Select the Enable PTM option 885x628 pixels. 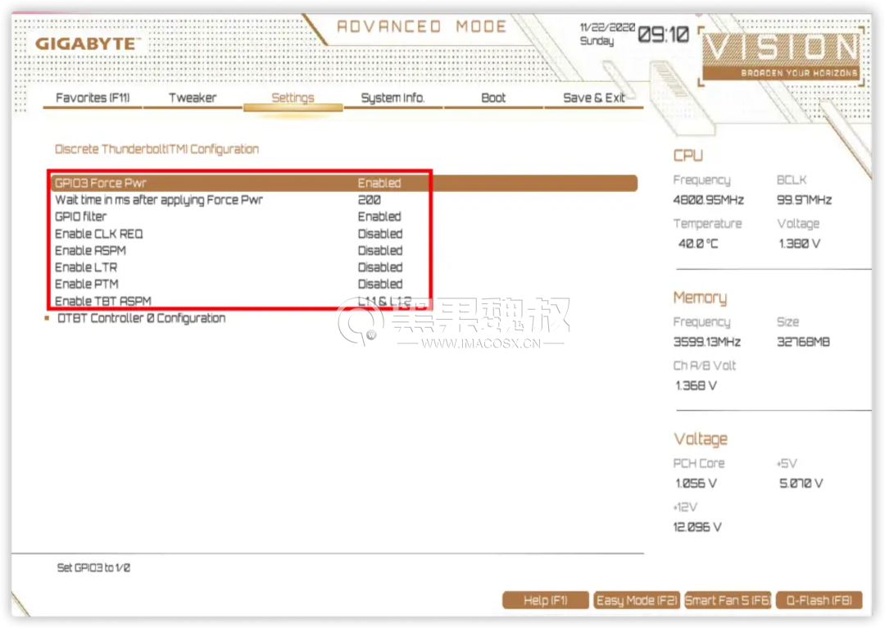click(86, 284)
